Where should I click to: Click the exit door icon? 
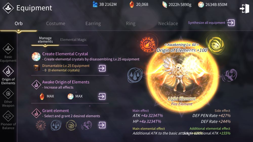pyautogui.click(x=244, y=8)
